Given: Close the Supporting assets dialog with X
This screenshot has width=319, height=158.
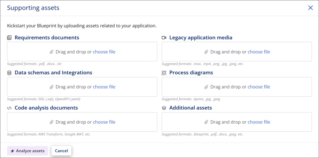Looking at the screenshot, I should (x=310, y=8).
